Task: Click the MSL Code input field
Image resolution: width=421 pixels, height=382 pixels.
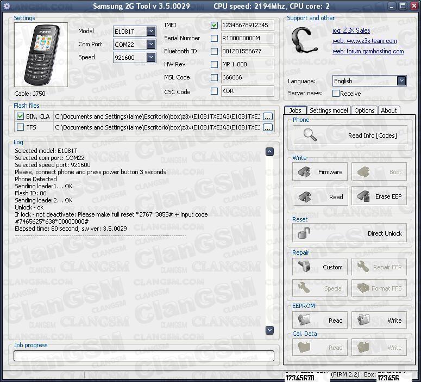Action: pyautogui.click(x=247, y=78)
